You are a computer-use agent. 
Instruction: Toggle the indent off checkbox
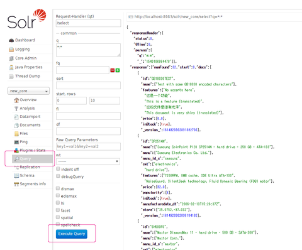point(58,169)
